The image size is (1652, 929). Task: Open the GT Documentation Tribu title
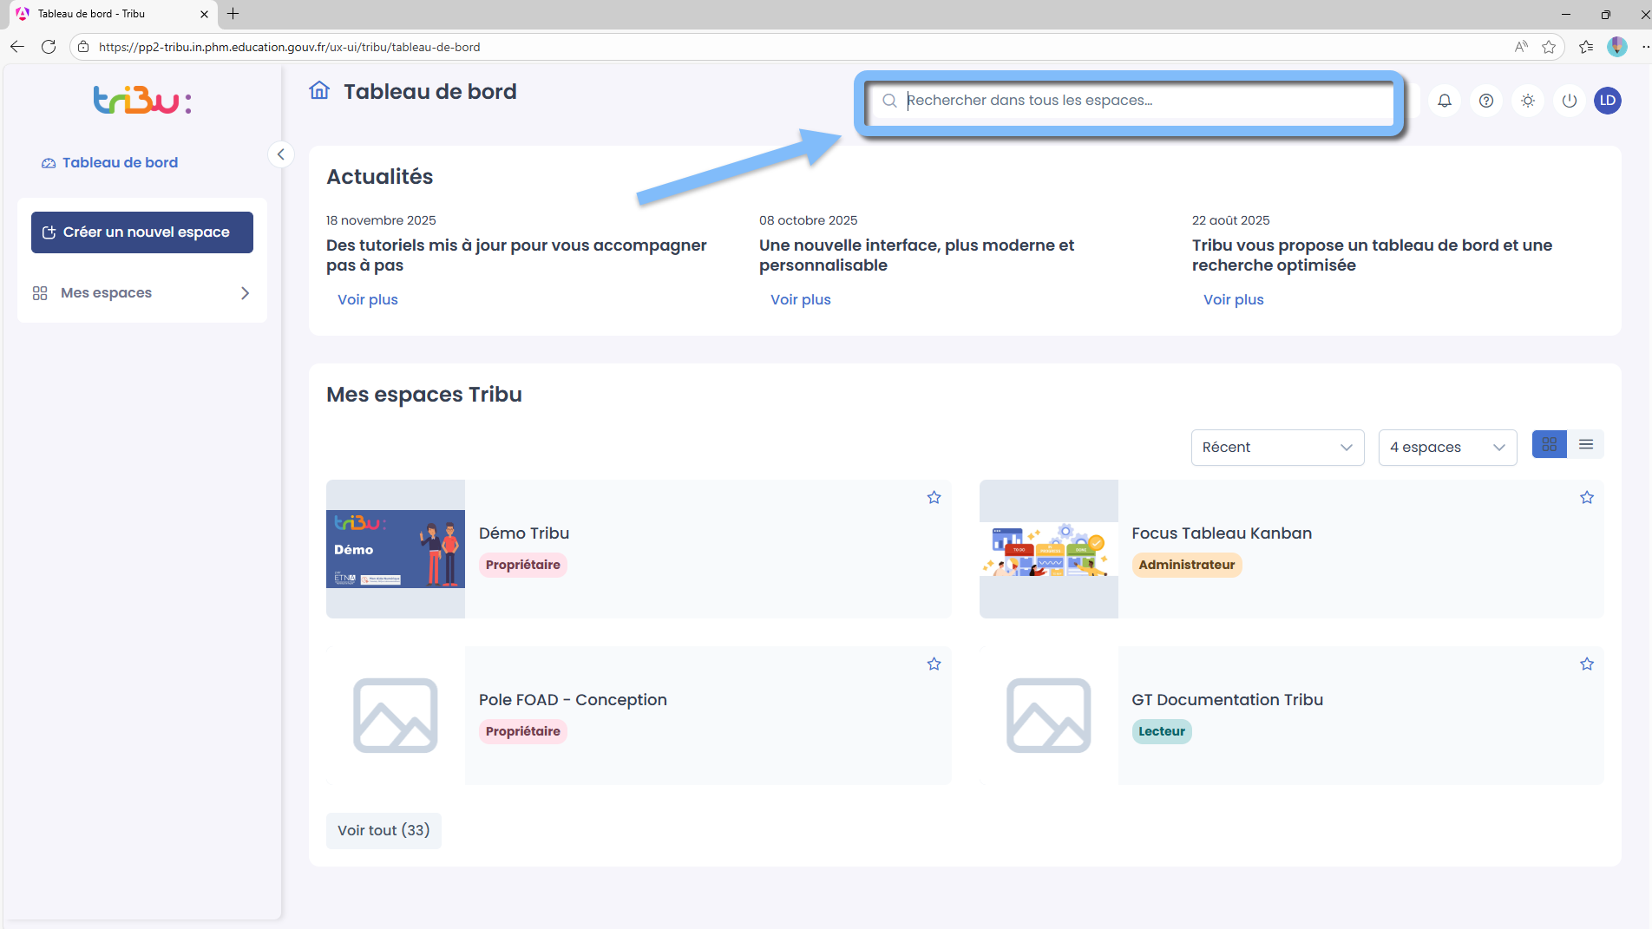point(1228,700)
